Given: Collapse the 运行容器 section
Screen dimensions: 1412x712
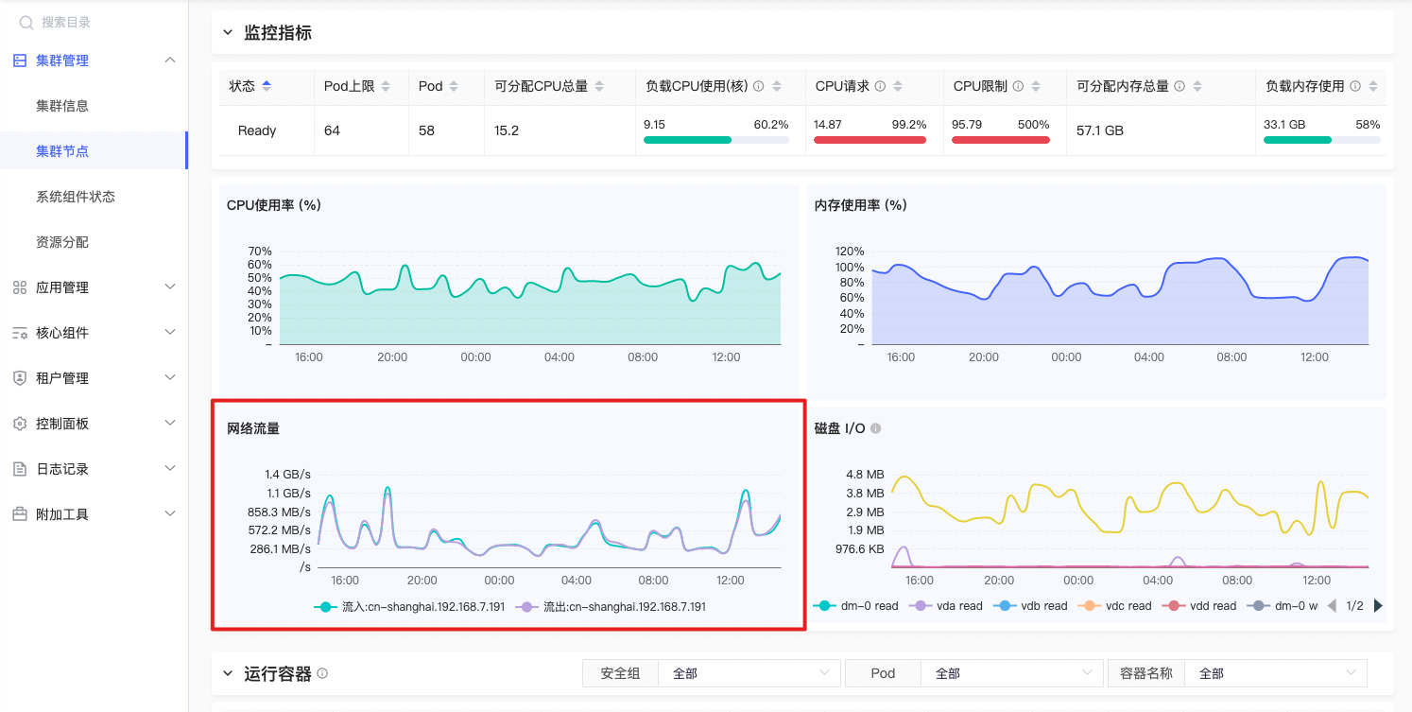Looking at the screenshot, I should [227, 673].
